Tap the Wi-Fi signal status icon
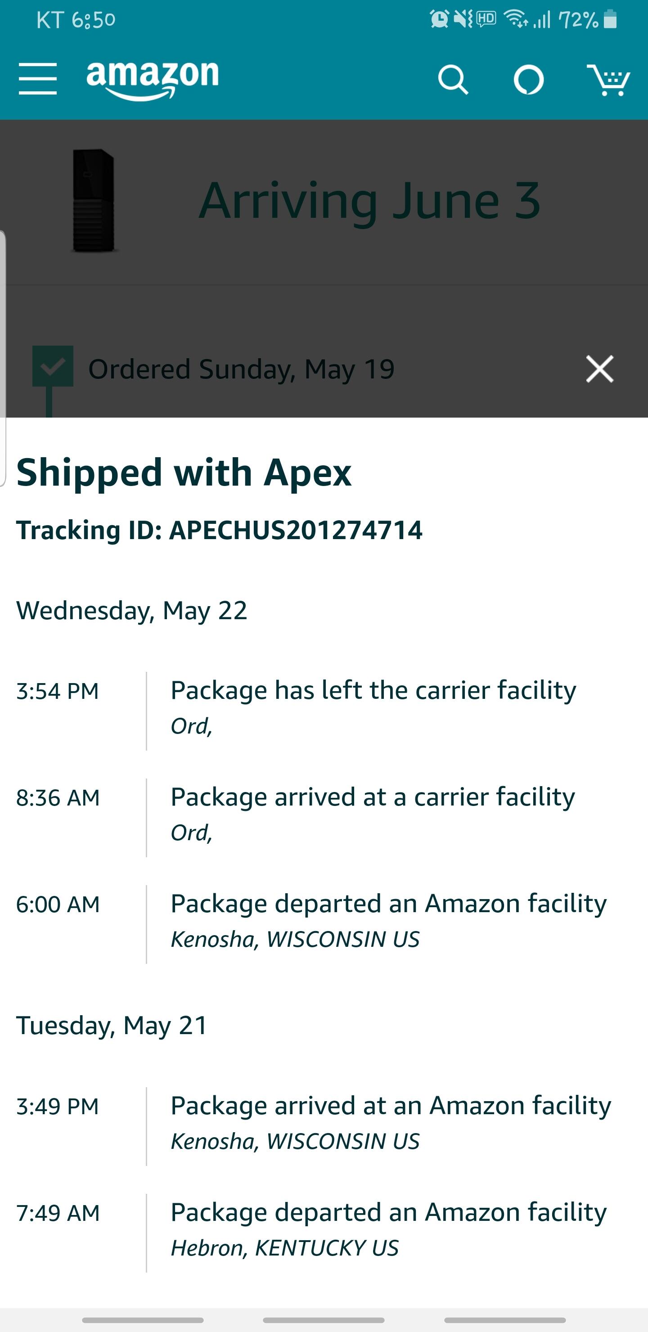The image size is (648, 1332). (x=516, y=20)
